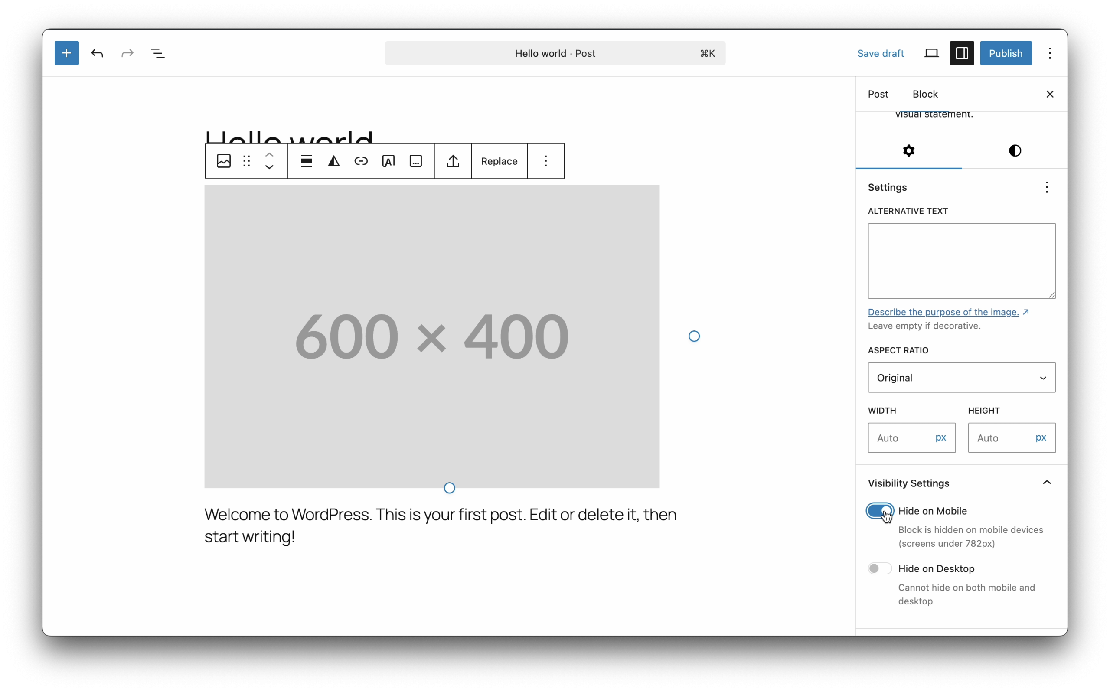Open the Document Overview list icon
The image size is (1110, 692).
coord(157,53)
